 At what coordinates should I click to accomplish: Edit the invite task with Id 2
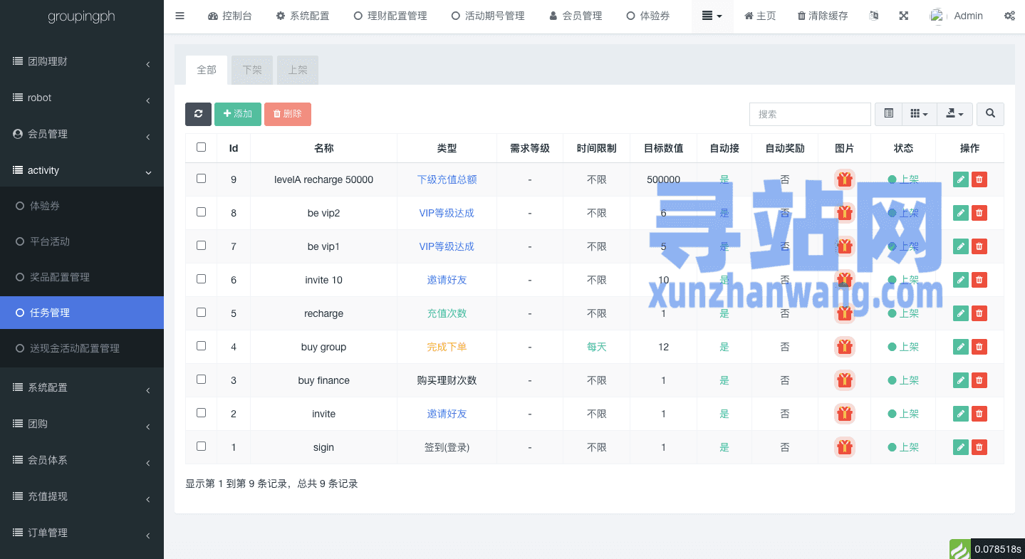point(961,414)
